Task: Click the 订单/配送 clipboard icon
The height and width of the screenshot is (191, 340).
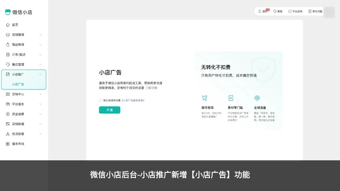Action: [x=8, y=54]
